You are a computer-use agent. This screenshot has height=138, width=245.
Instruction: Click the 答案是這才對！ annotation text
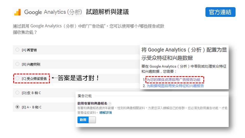(x=78, y=78)
